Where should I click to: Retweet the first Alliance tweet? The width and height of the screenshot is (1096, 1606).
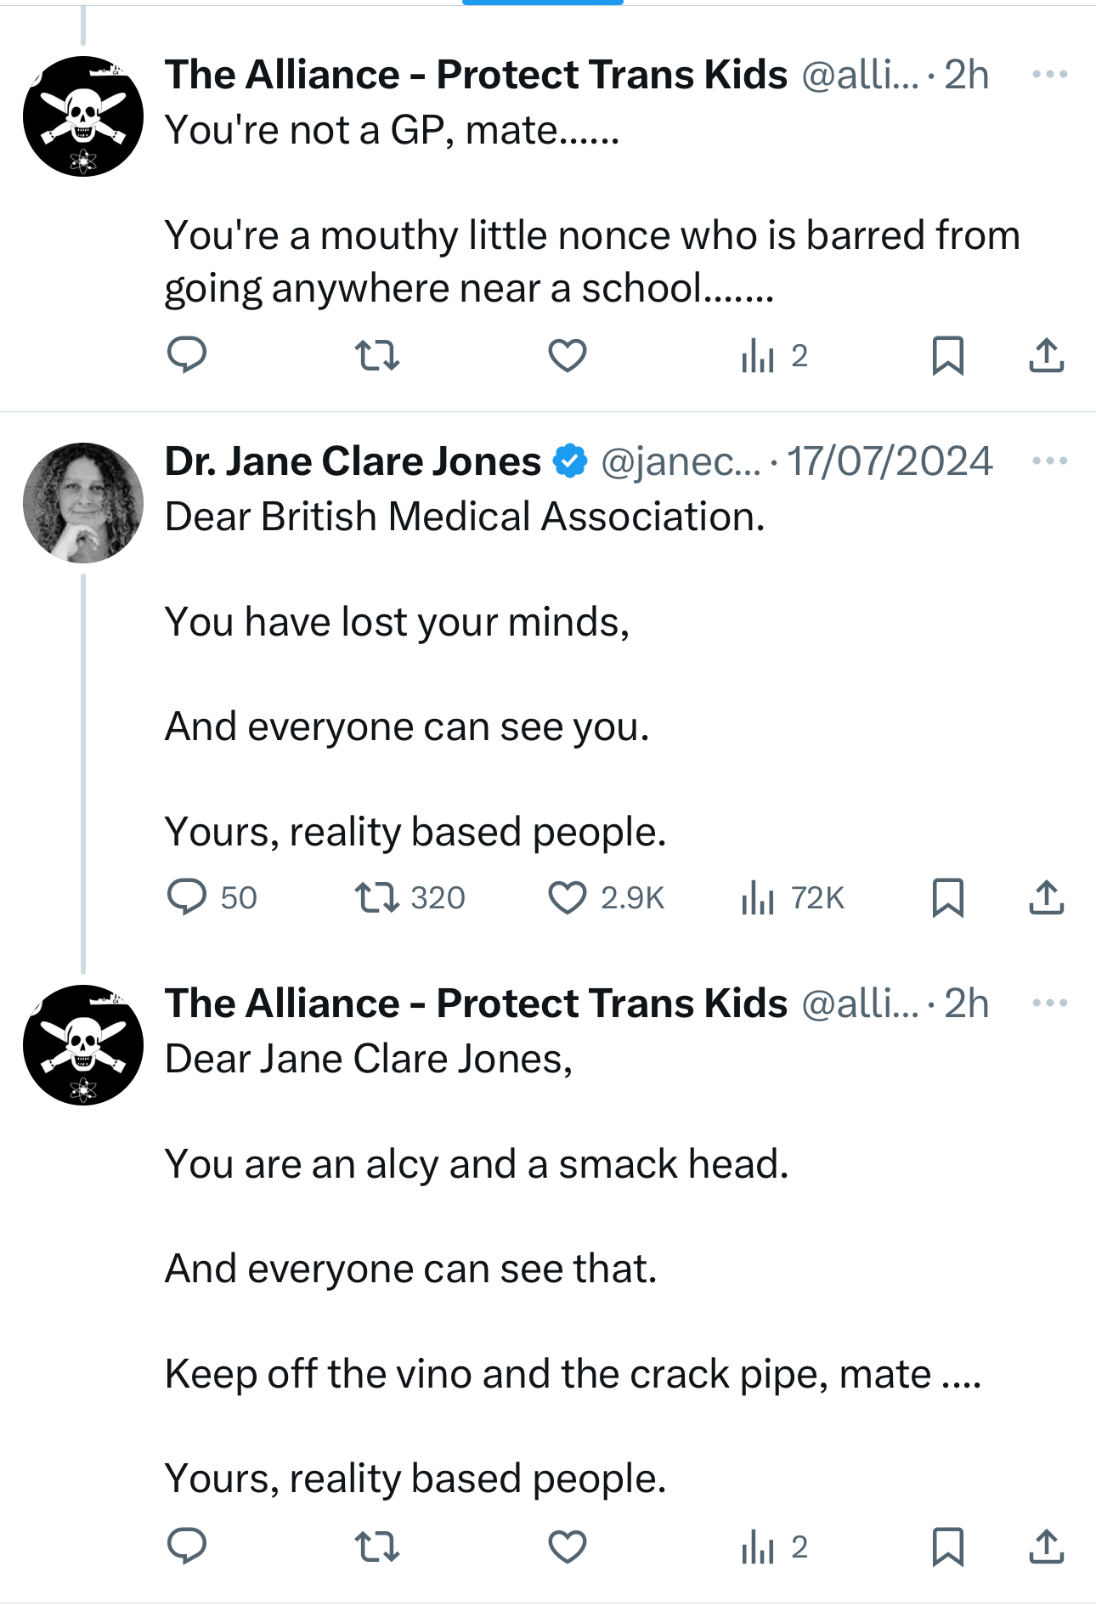[376, 355]
